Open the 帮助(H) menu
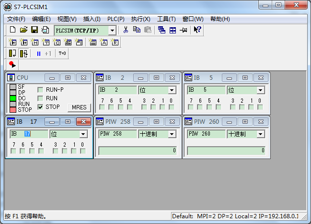Screen dimensions: 311x224 220,19
